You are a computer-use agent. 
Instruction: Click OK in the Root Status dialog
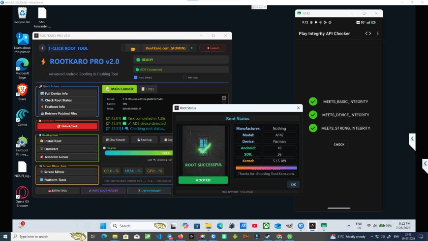coord(293,184)
